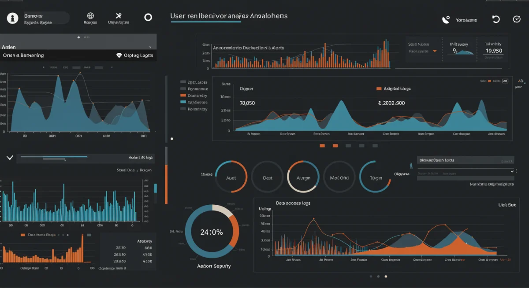Select the Ranges globe icon
This screenshot has height=288, width=529.
click(x=90, y=16)
